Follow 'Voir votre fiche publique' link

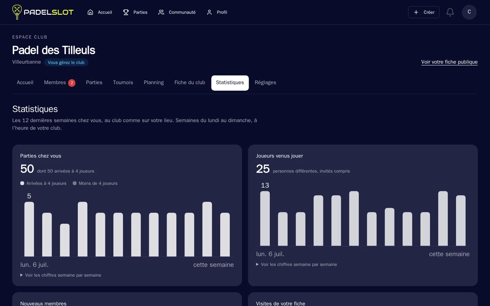[x=449, y=62]
